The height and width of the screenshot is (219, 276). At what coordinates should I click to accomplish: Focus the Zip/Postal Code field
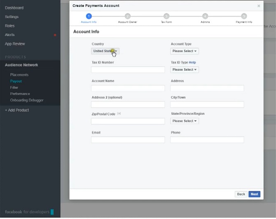128,121
